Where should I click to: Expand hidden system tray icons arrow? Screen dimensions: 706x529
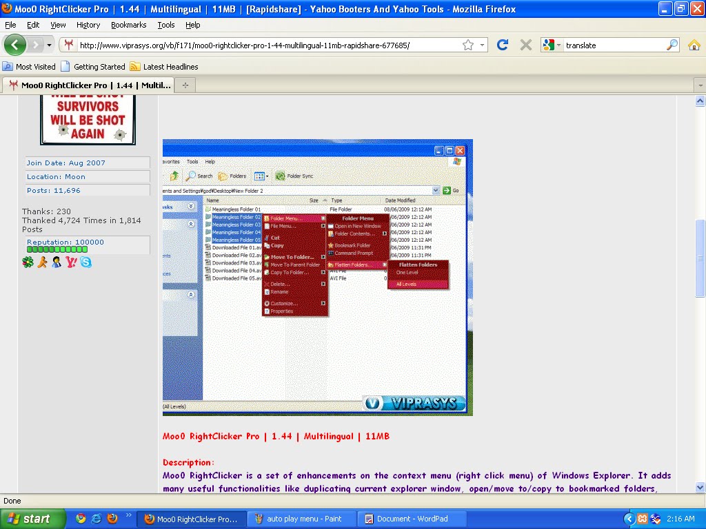point(629,519)
